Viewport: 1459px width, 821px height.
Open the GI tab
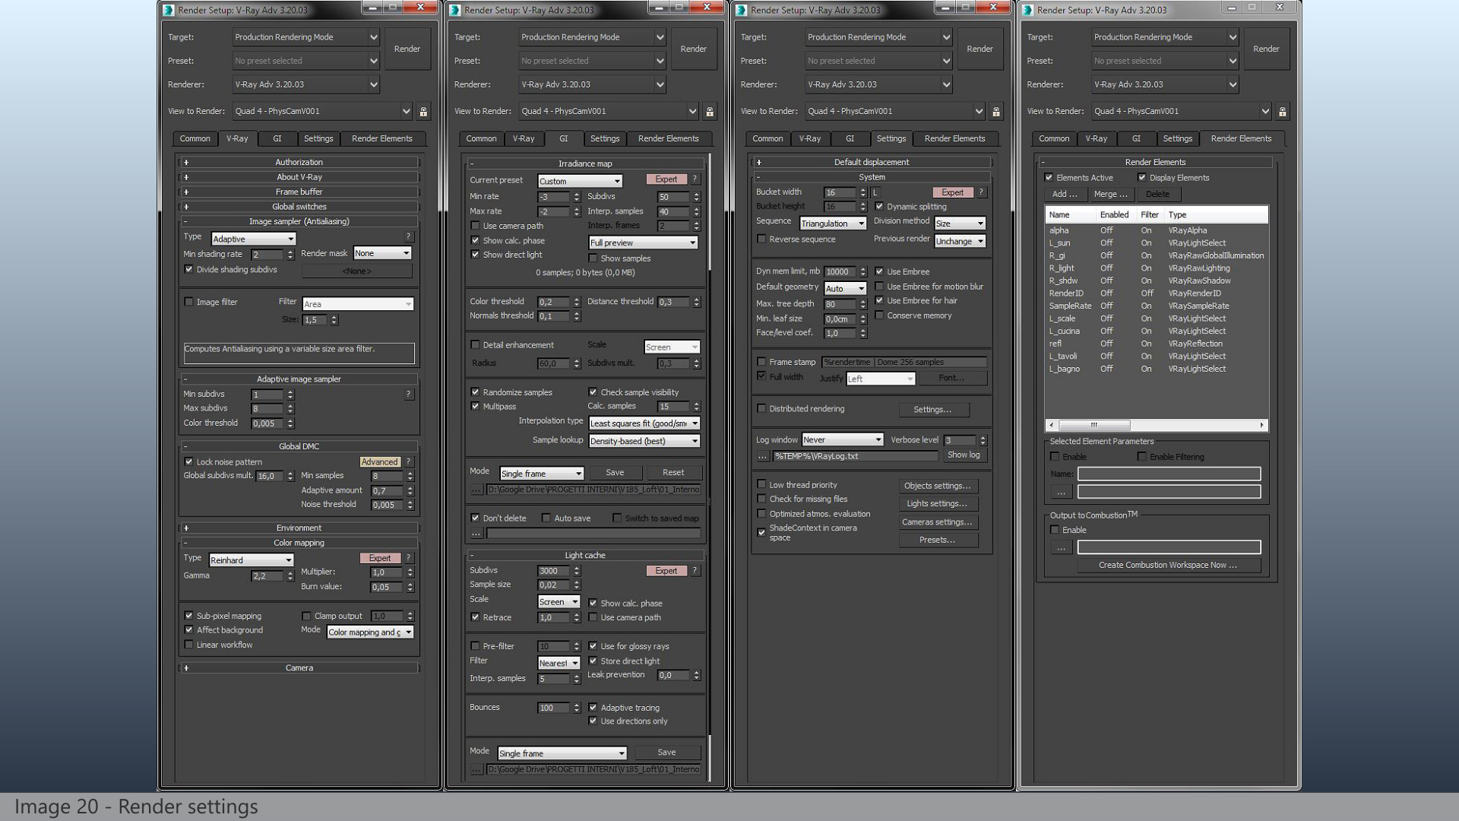[x=277, y=138]
